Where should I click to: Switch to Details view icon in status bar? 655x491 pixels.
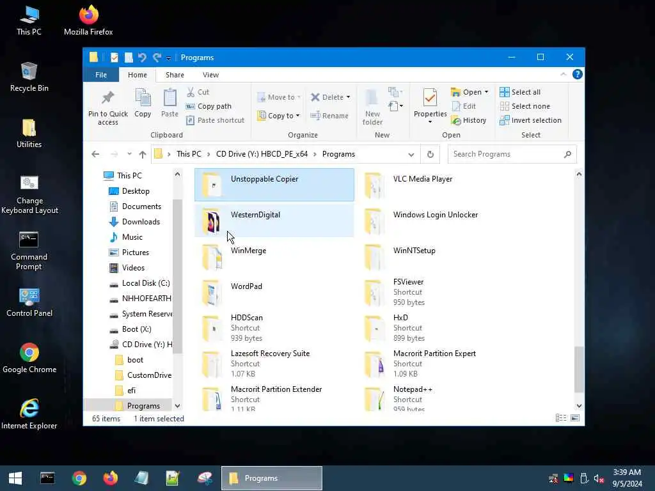tap(560, 418)
